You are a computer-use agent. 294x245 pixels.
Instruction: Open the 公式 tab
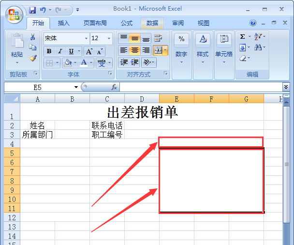tap(127, 23)
